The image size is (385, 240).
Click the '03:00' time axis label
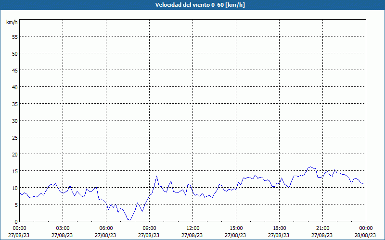click(63, 228)
